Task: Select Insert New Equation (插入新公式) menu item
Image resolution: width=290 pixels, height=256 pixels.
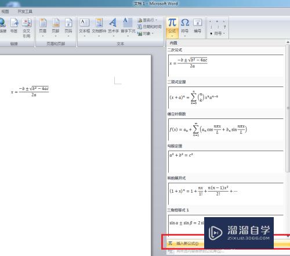Action: pyautogui.click(x=228, y=243)
